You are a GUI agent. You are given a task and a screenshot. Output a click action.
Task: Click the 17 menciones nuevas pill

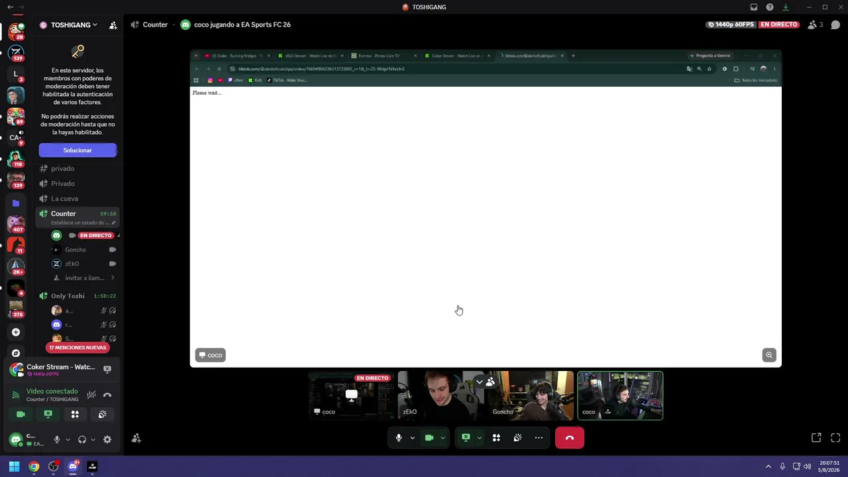click(78, 347)
